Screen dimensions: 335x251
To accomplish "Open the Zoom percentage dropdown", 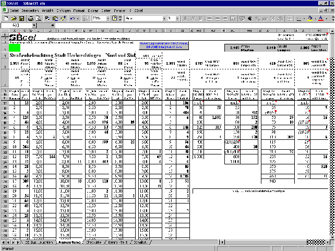I will coord(108,19).
